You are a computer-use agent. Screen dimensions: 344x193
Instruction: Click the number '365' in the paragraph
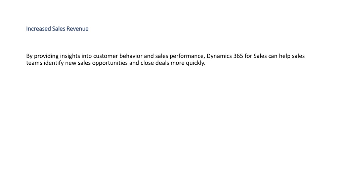click(238, 56)
